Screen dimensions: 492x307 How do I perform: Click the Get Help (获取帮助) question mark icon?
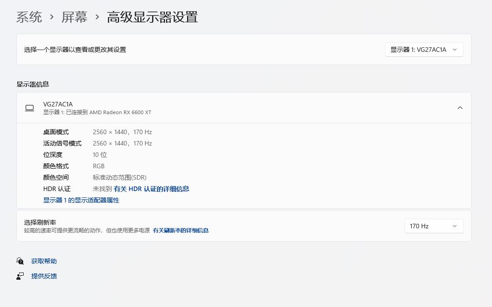point(20,261)
